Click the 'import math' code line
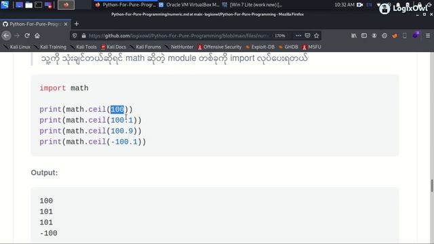Image resolution: width=434 pixels, height=244 pixels. point(64,88)
